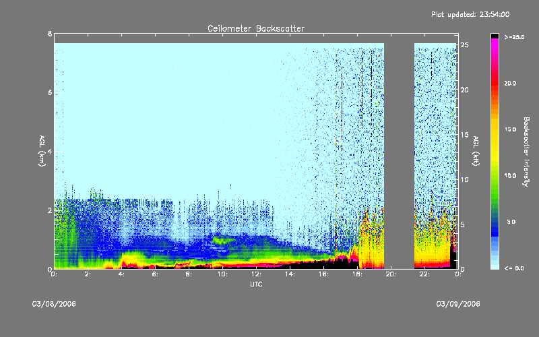This screenshot has height=337, width=539.
Task: Click the 12: tick on the time axis
Action: coord(256,274)
